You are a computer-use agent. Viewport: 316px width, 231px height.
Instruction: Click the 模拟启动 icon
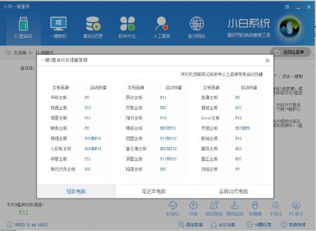[x=234, y=206]
